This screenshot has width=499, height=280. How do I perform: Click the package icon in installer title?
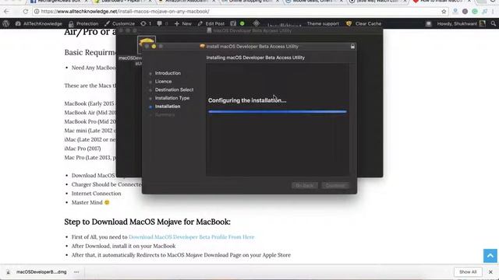[x=202, y=47]
